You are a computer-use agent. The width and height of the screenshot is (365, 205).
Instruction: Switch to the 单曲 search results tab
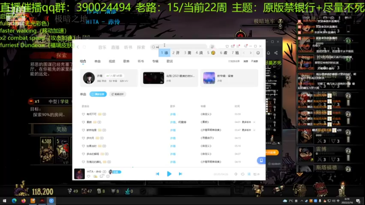pos(98,61)
